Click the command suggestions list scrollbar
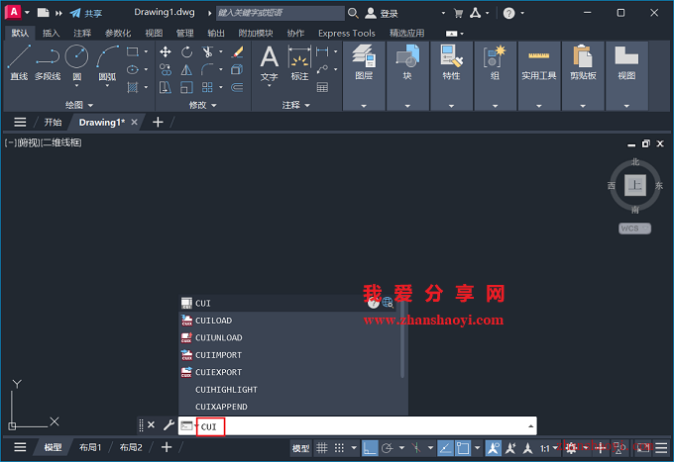 pos(402,340)
